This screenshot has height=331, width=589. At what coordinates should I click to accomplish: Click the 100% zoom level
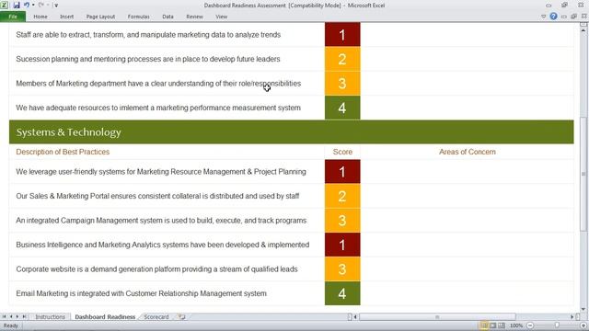516,325
